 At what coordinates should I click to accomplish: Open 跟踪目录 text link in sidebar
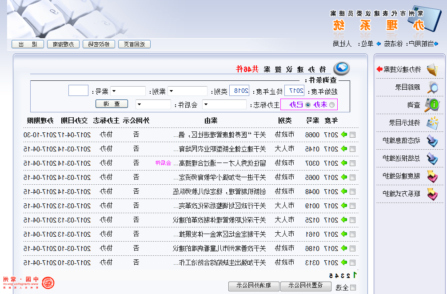click(407, 87)
